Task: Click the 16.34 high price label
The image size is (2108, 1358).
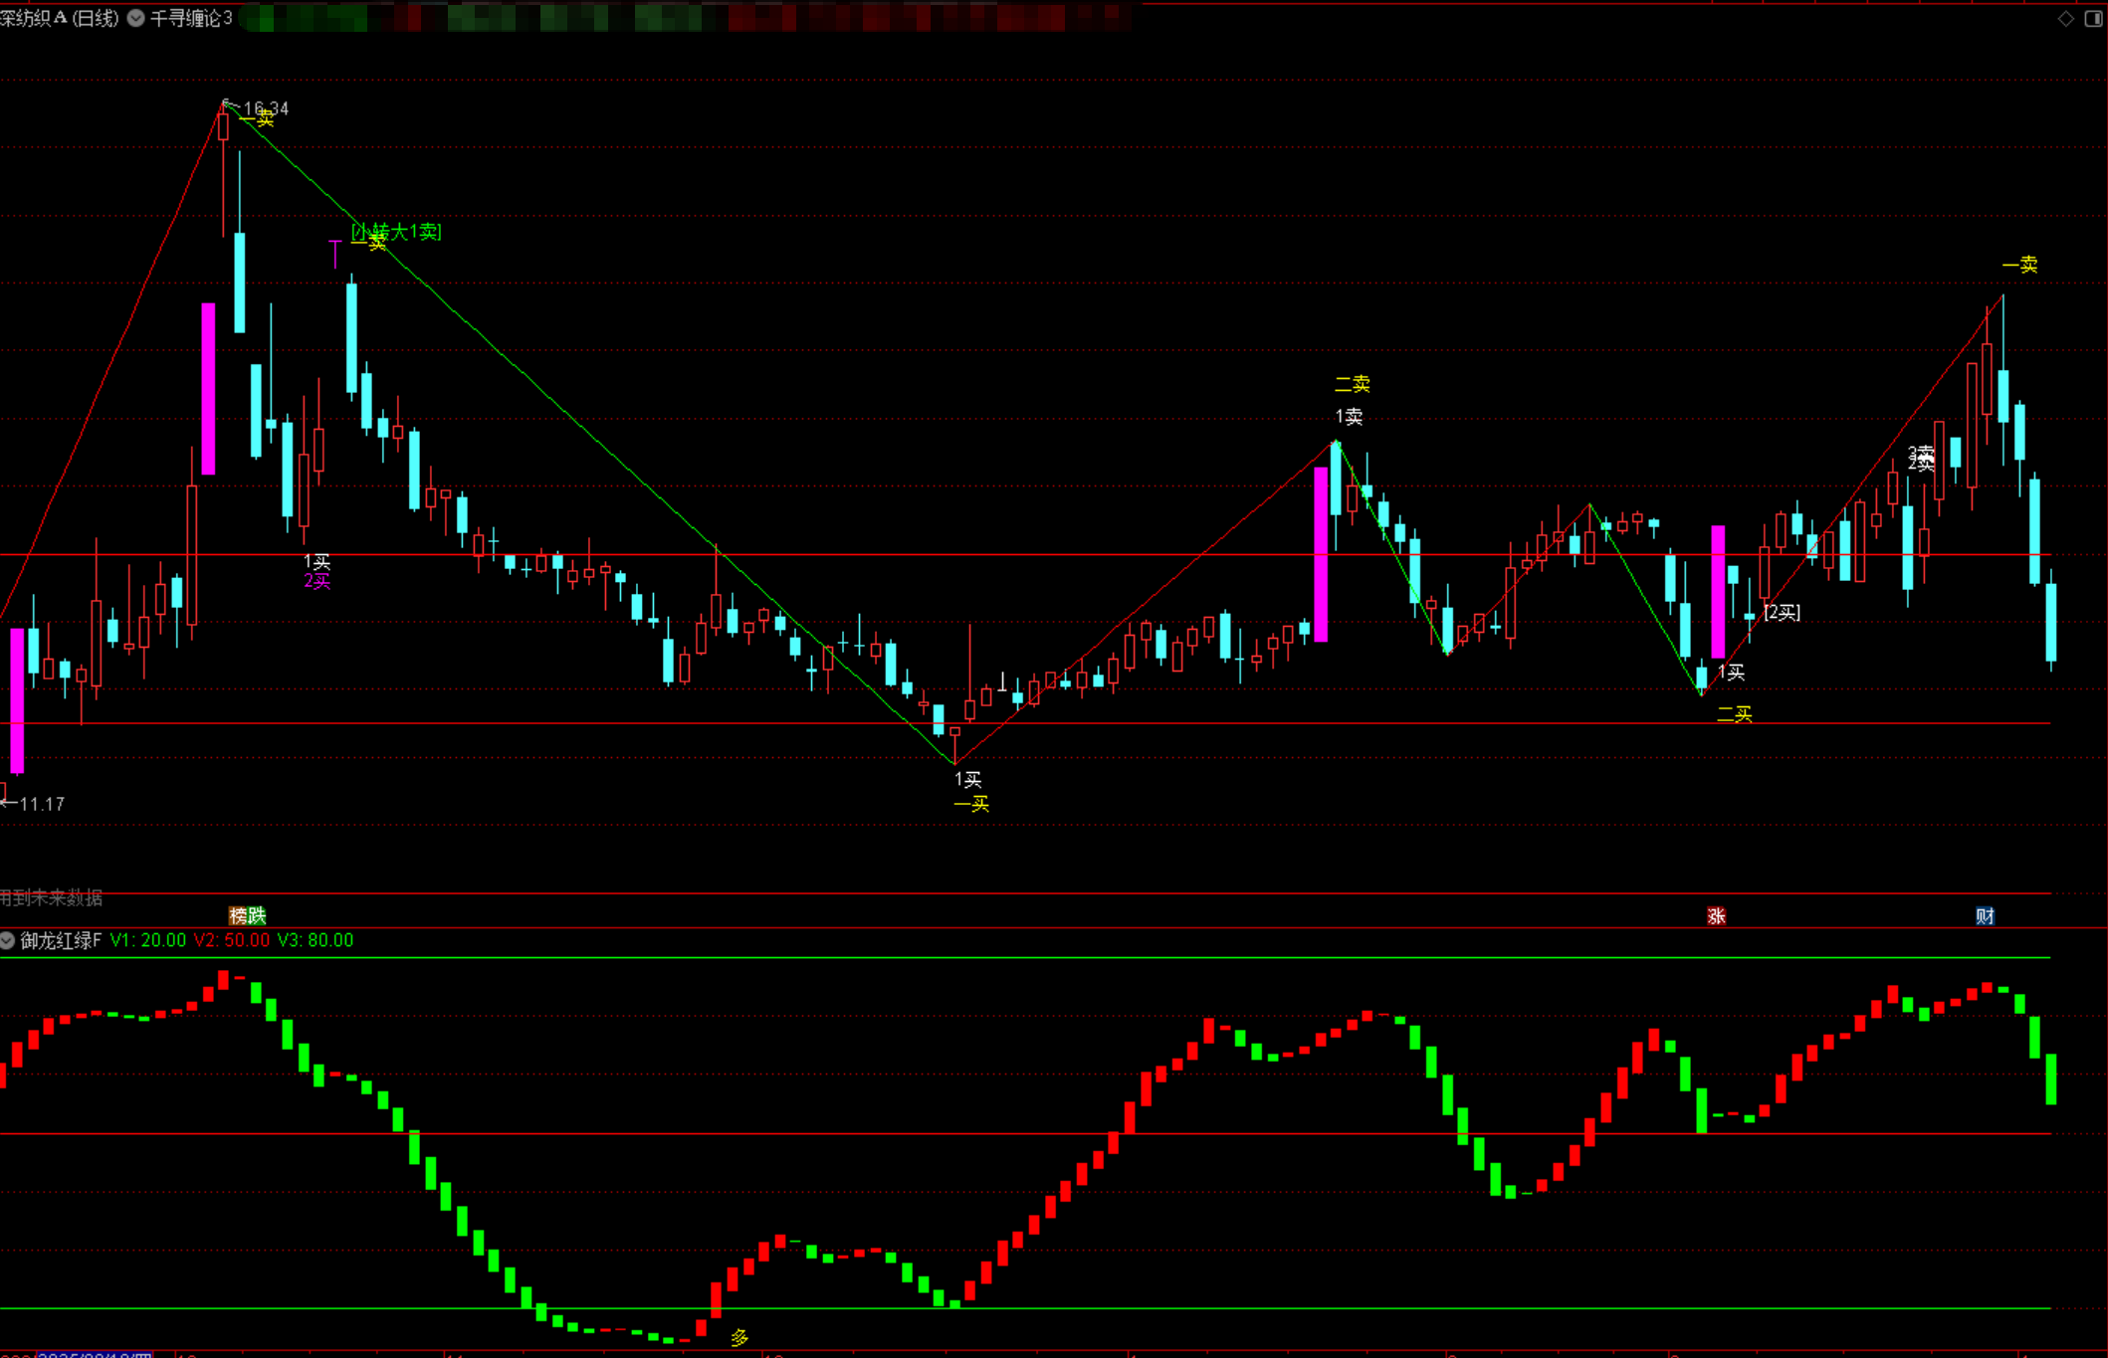Action: pyautogui.click(x=266, y=108)
